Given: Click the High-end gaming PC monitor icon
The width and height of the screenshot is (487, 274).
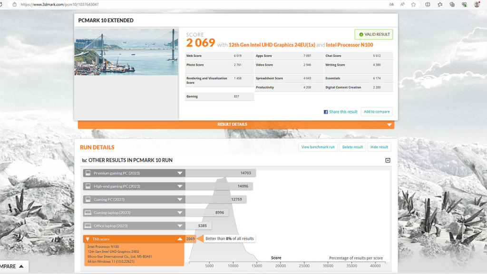Looking at the screenshot, I should click(x=88, y=186).
